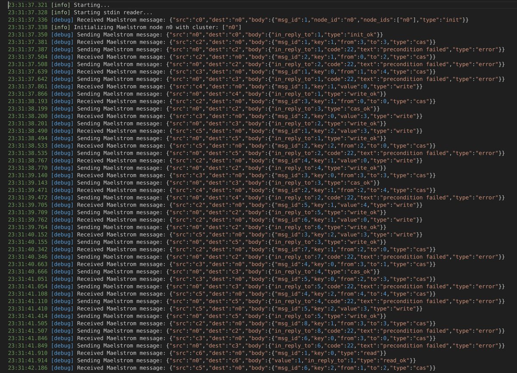517x373 pixels.
Task: Select the timestamp 23:31:38.201
Action: [x=28, y=123]
